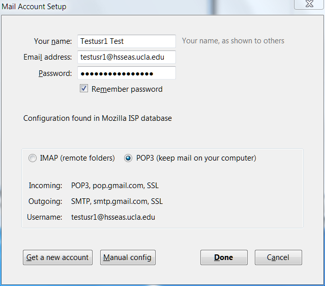
Task: Choose the POP3 radio button
Action: [129, 158]
